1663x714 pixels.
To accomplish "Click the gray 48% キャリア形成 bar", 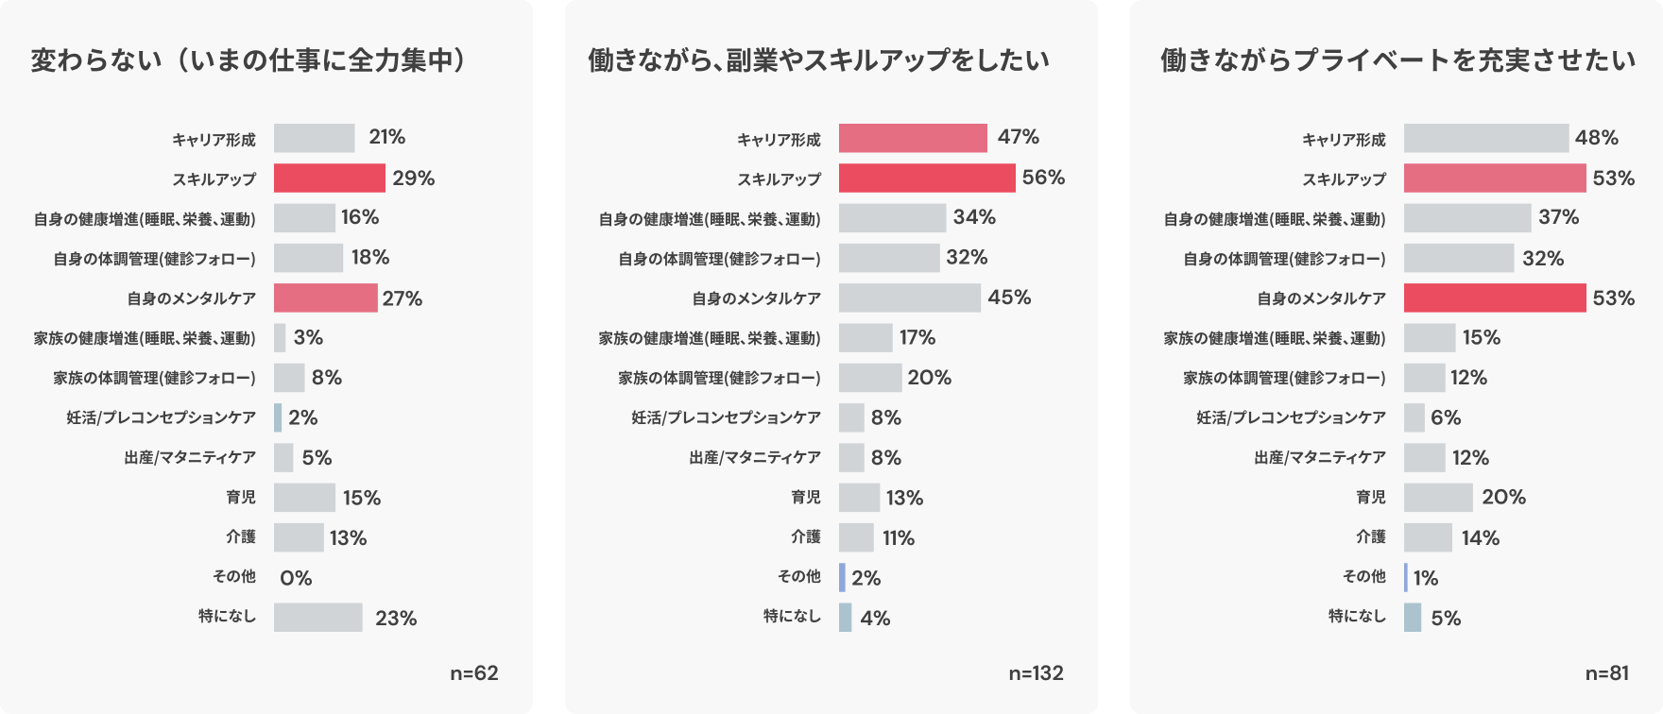I will tap(1485, 138).
